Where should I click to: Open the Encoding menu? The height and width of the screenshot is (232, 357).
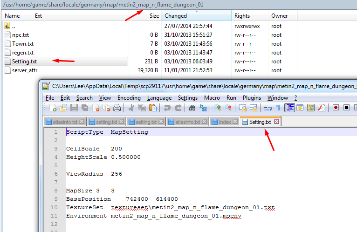pyautogui.click(x=129, y=98)
